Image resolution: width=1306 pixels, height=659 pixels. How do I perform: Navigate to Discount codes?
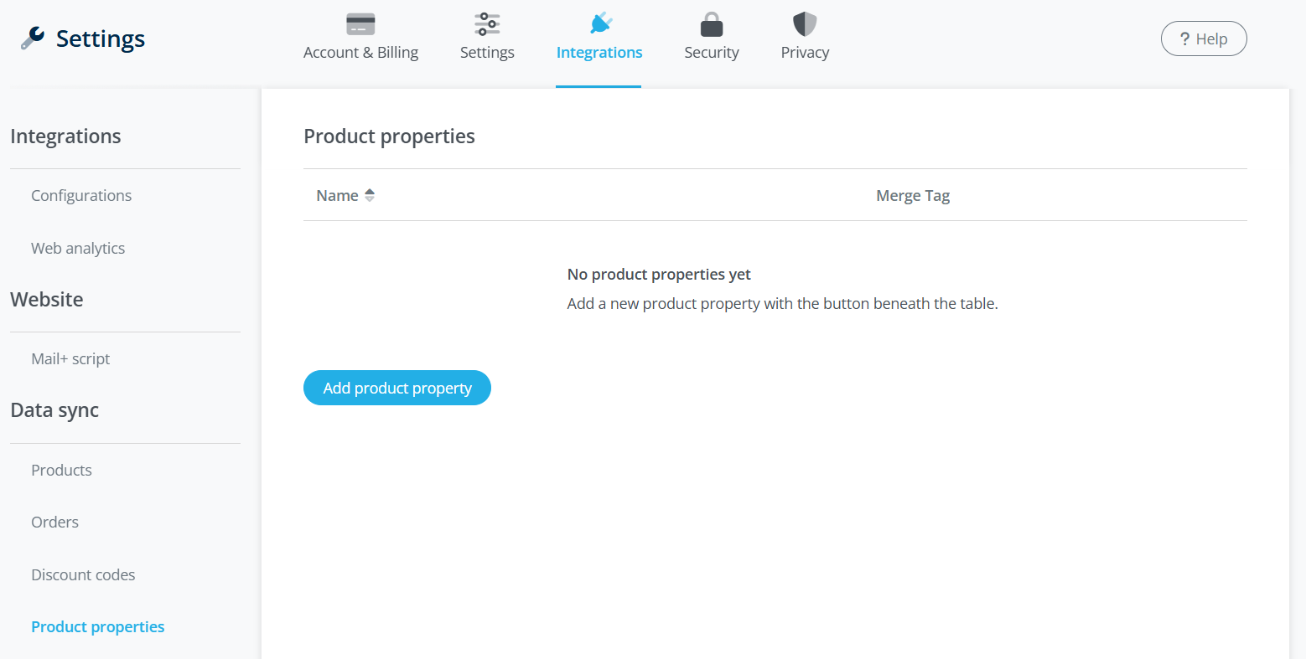(x=83, y=574)
